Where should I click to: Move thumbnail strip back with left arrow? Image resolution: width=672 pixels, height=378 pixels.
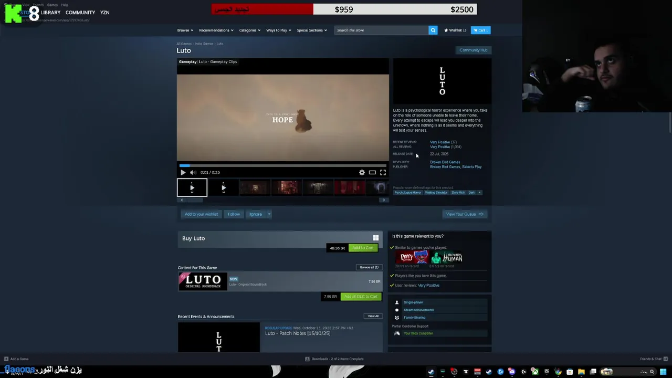pos(182,200)
